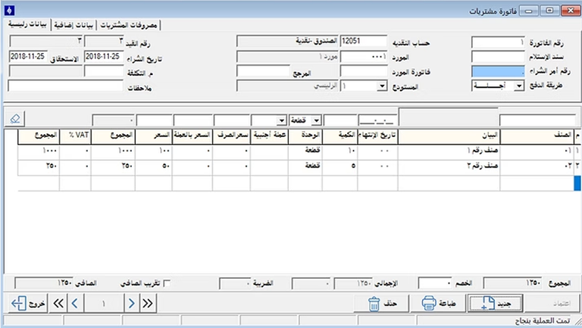The width and height of the screenshot is (582, 328).
Task: Click the سند الإستلام receipt field
Action: click(x=498, y=57)
